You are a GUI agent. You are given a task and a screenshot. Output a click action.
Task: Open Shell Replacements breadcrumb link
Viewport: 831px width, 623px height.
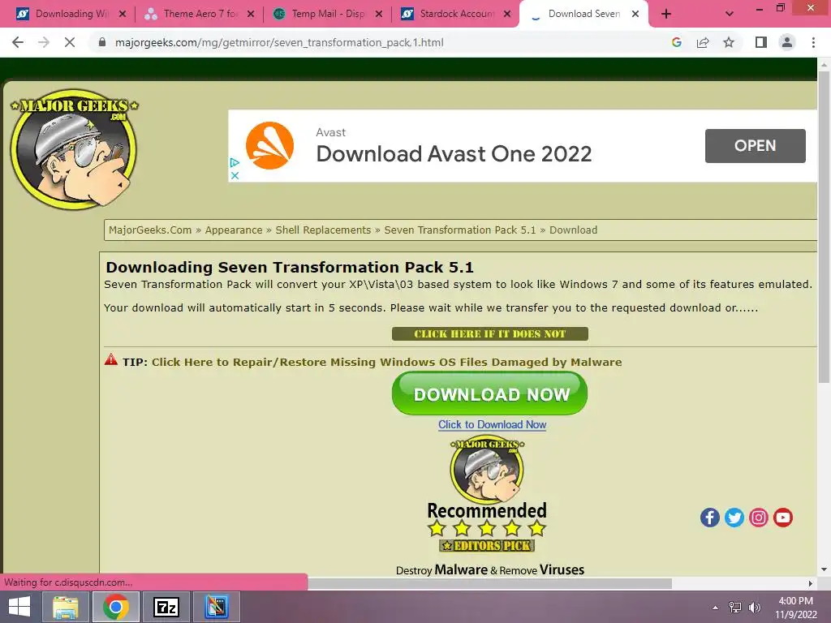pyautogui.click(x=323, y=230)
